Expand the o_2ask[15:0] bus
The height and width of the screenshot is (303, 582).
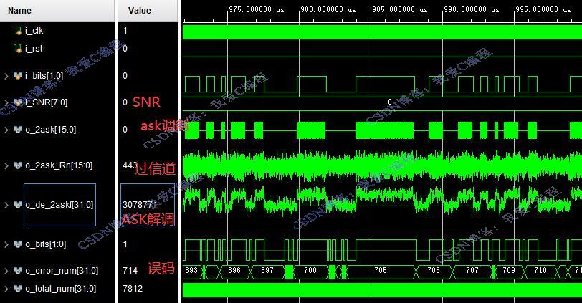pos(6,130)
